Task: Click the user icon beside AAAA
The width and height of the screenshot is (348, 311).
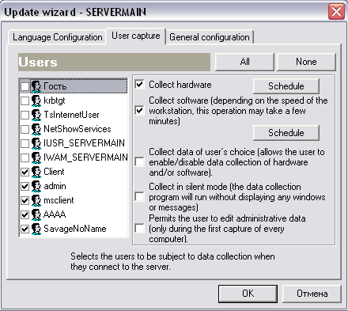Action: click(x=36, y=214)
